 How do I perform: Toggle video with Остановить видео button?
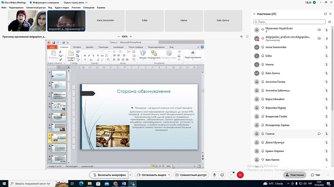151,175
